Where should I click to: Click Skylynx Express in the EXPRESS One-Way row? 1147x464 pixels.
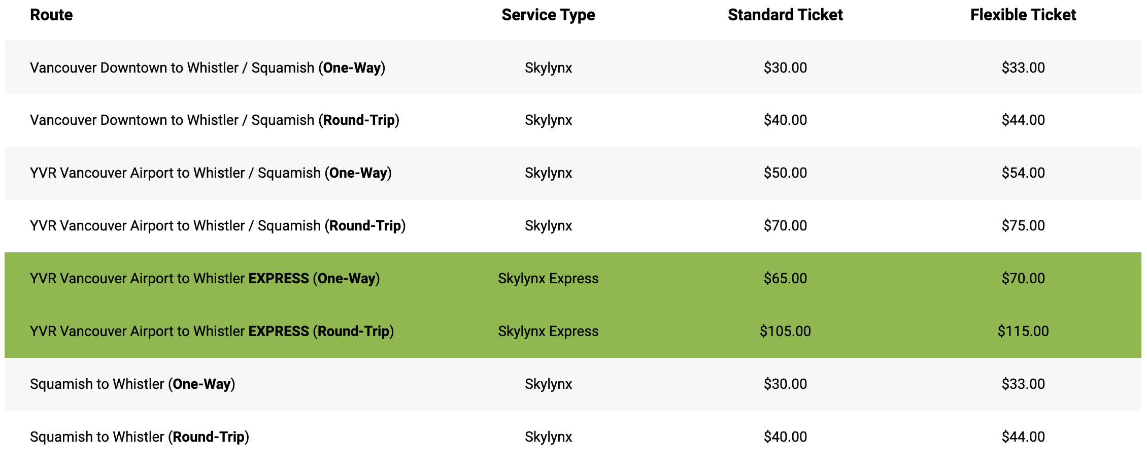coord(548,279)
